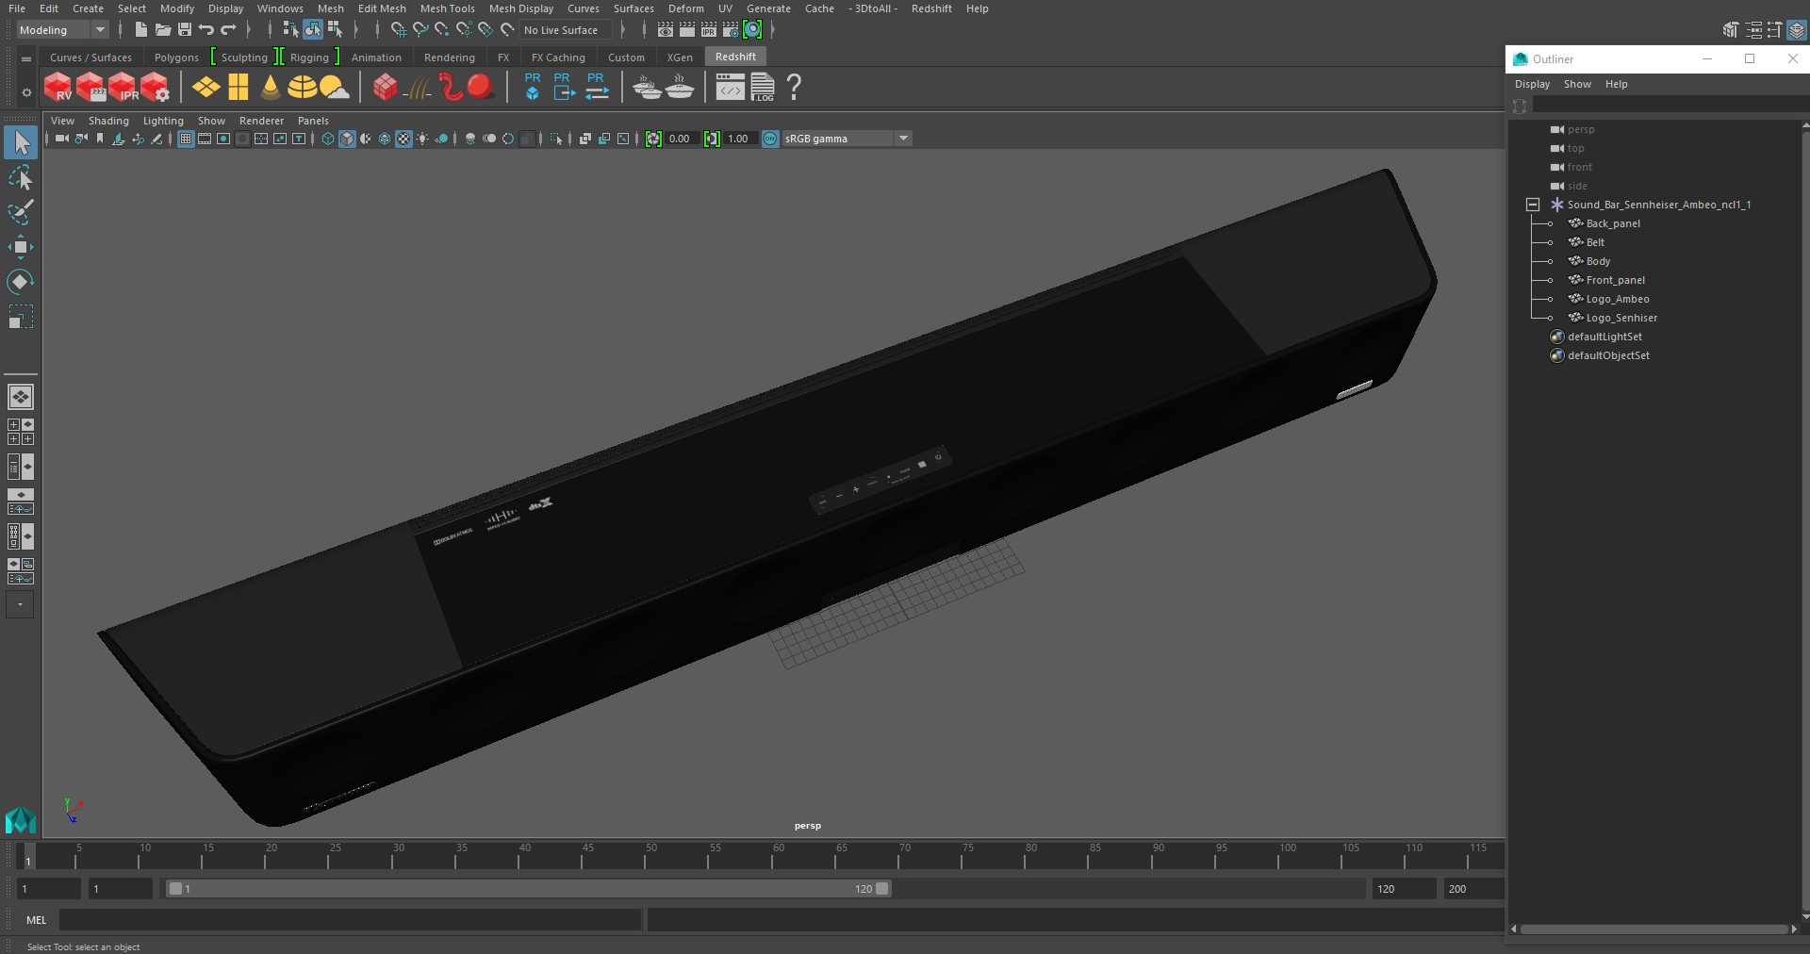
Task: Click the range slider end handle at 120
Action: [882, 889]
